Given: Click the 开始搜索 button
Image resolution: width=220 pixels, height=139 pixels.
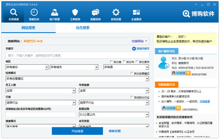Looking at the screenshot, I should click(x=77, y=131).
